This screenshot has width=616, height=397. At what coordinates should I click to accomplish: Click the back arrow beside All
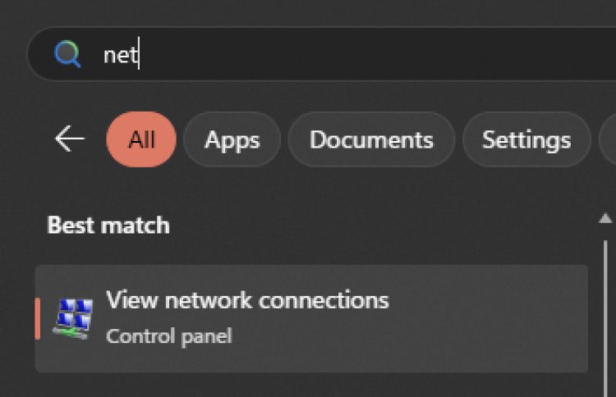tap(70, 139)
